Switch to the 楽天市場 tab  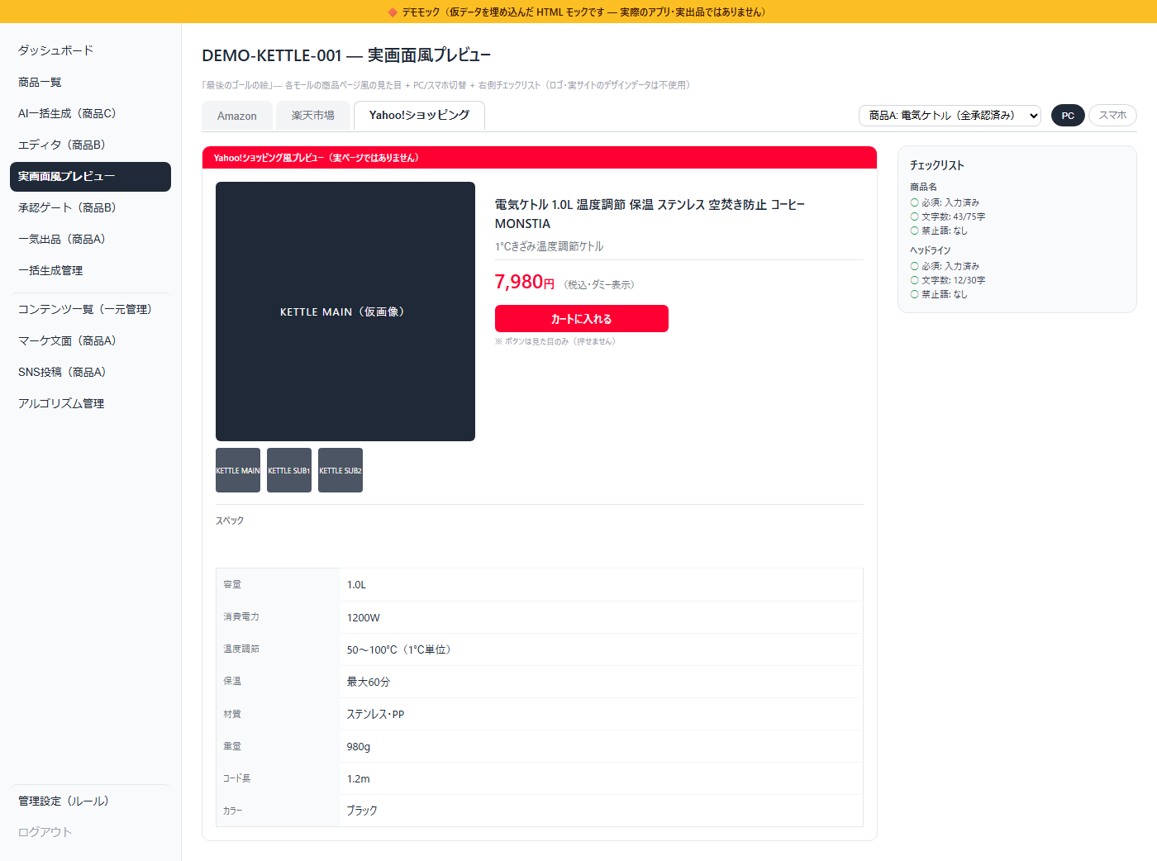pos(312,116)
